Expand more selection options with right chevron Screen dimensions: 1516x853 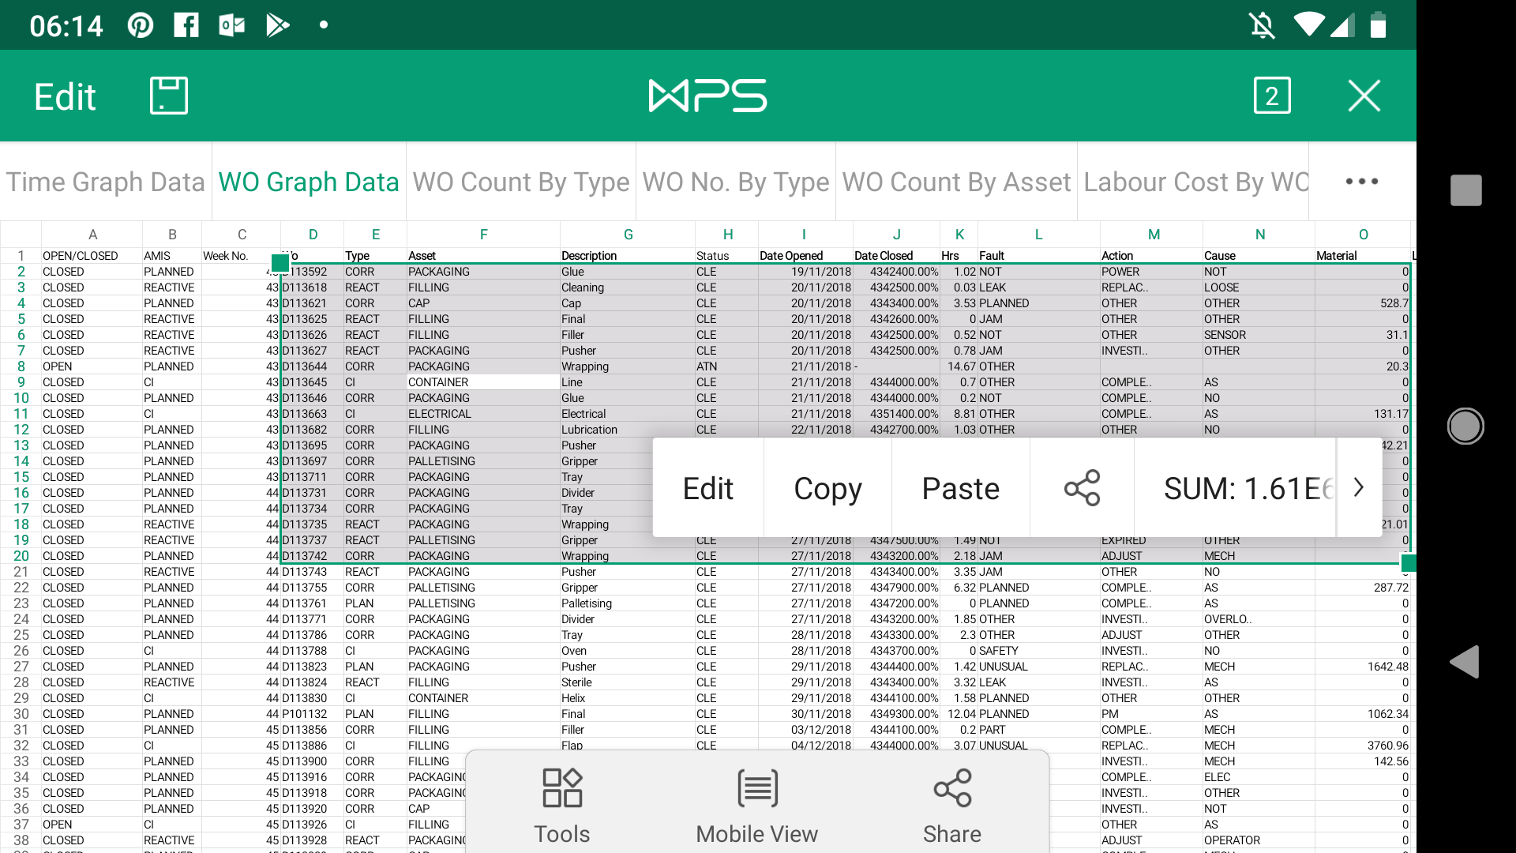pos(1358,487)
